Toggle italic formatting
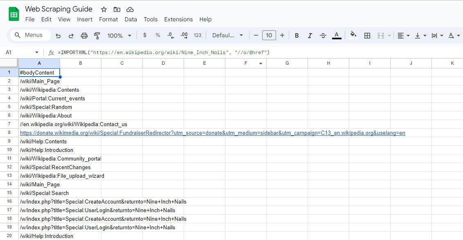Image resolution: width=463 pixels, height=240 pixels. [310, 35]
